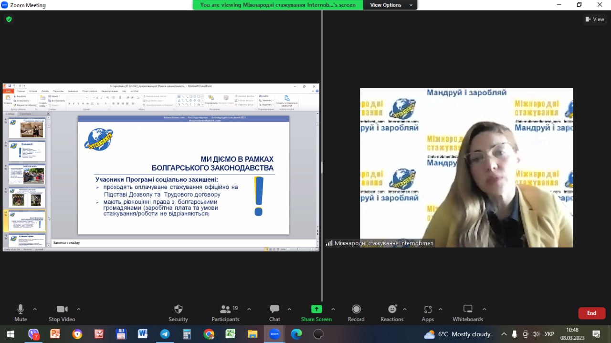Open the Chat panel
The width and height of the screenshot is (611, 343).
point(274,312)
